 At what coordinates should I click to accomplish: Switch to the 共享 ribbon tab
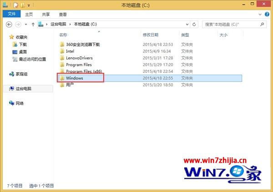click(46, 15)
